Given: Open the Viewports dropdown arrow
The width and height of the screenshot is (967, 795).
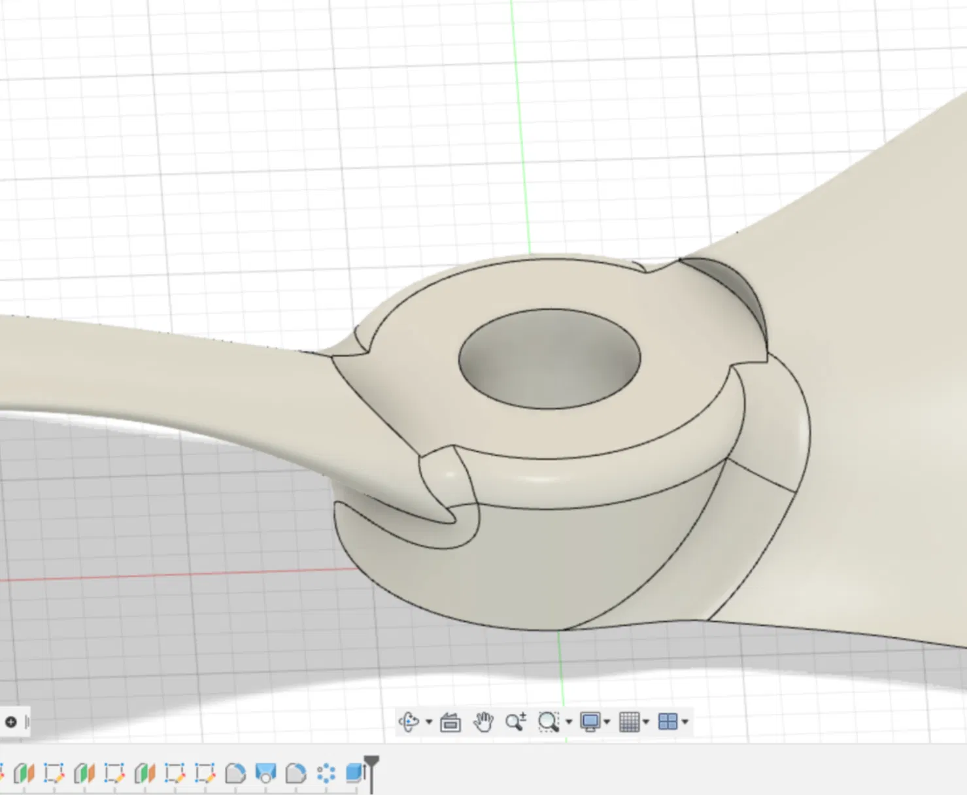Looking at the screenshot, I should (x=685, y=722).
